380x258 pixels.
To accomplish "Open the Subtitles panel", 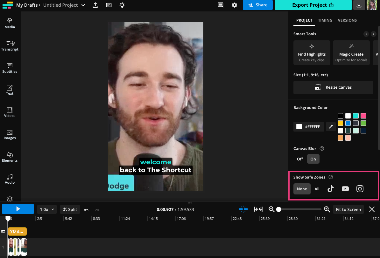I will (x=10, y=67).
